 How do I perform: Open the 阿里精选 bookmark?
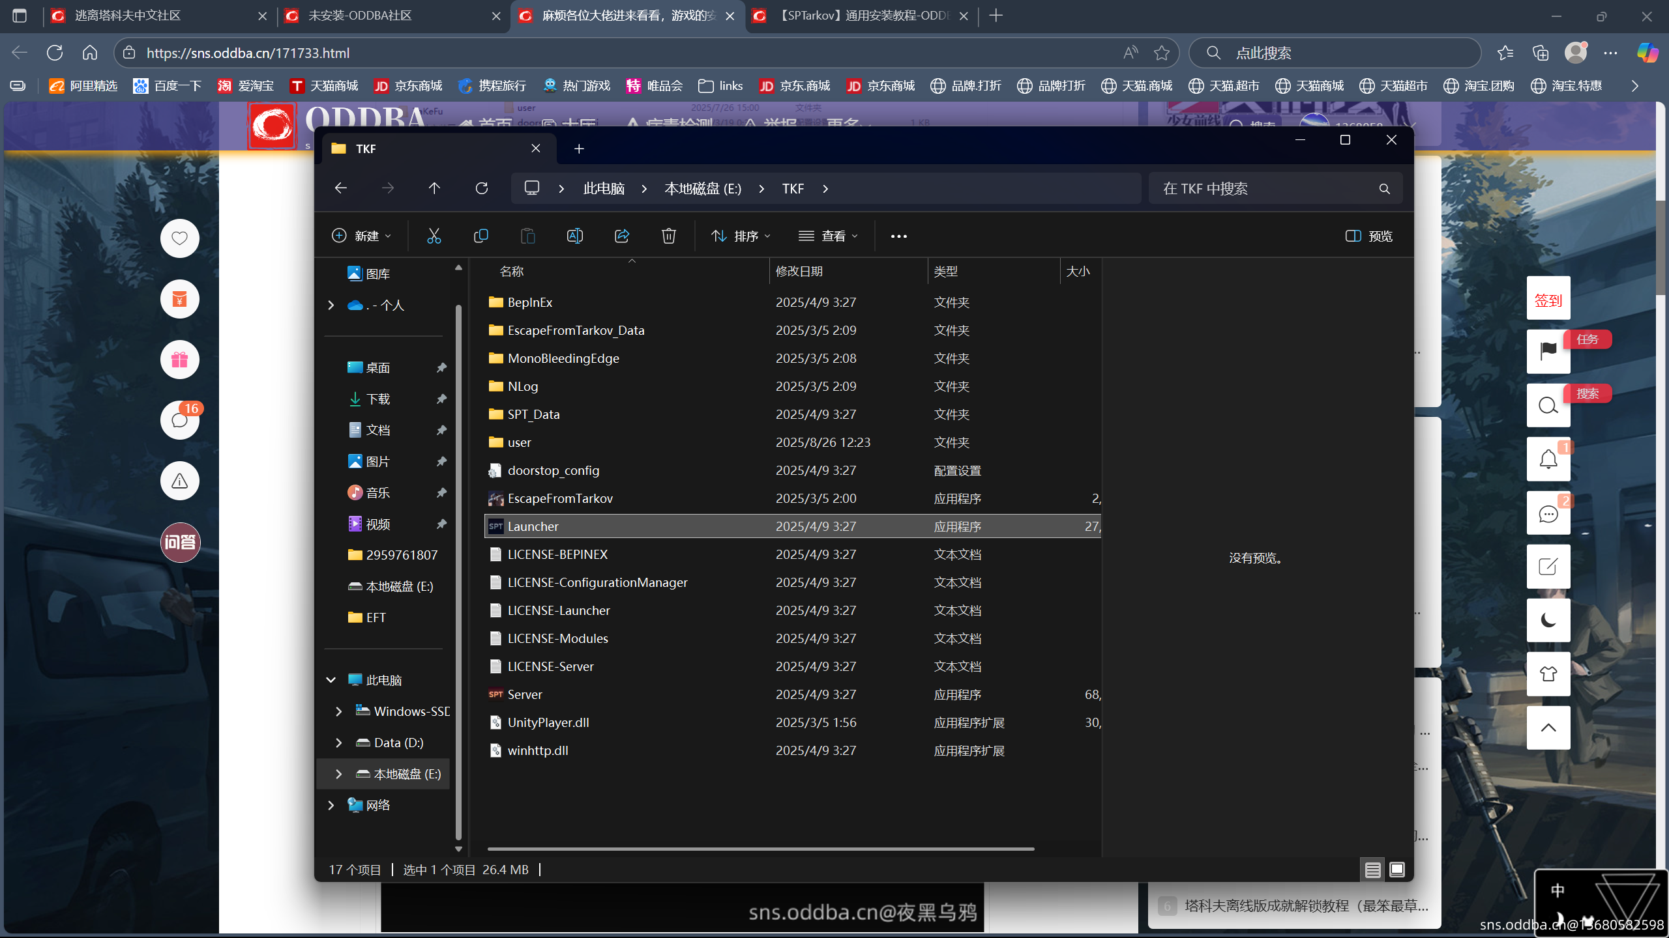click(x=83, y=85)
